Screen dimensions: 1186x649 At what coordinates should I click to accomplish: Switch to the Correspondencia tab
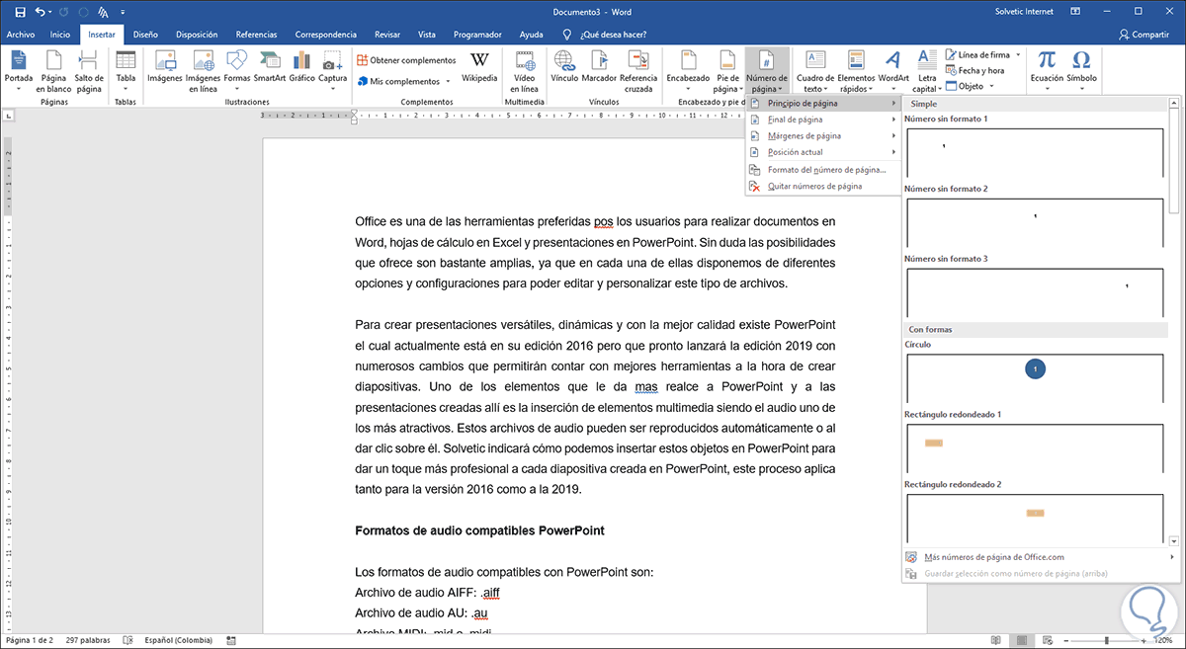coord(327,34)
